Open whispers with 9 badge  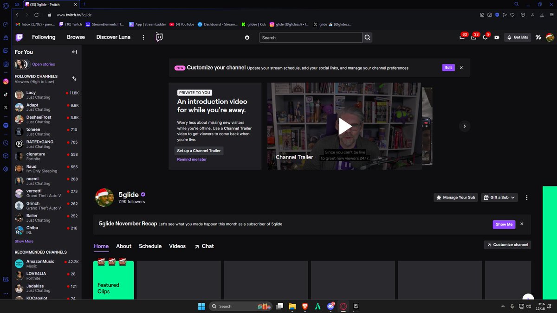click(x=485, y=38)
